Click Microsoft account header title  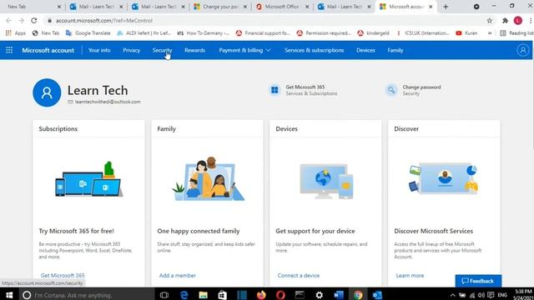coord(48,50)
